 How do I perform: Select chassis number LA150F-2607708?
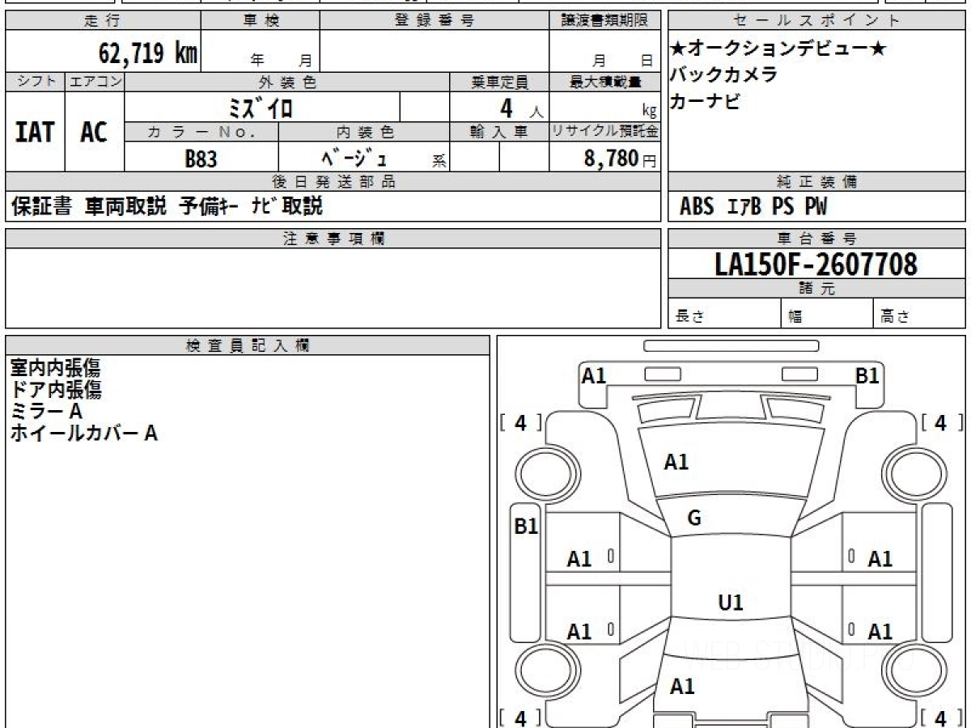816,264
